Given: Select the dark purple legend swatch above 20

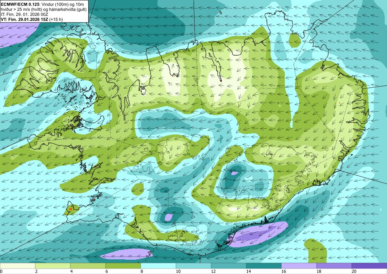Looking at the screenshot, I should coord(369,265).
